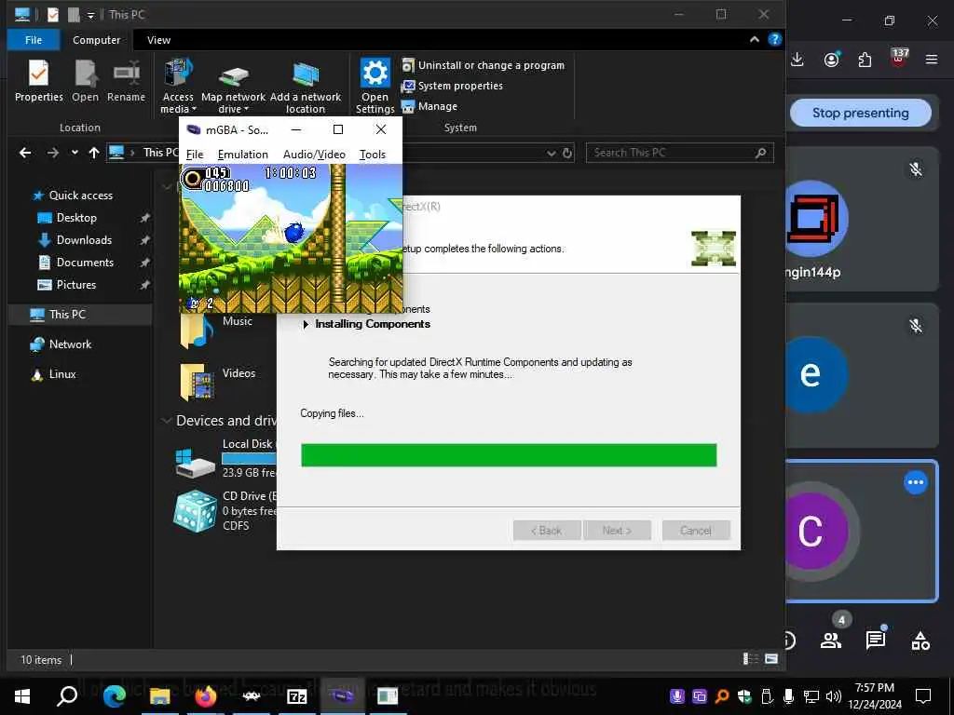Viewport: 954px width, 715px height.
Task: Show meeting participants people icon
Action: click(x=831, y=641)
